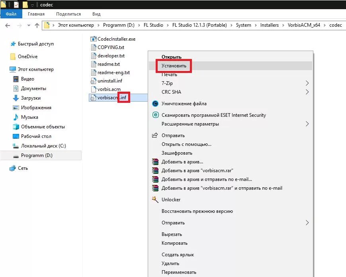The image size is (346, 277).
Task: Select Локальный диск (C:) in sidebar
Action: coord(39,146)
